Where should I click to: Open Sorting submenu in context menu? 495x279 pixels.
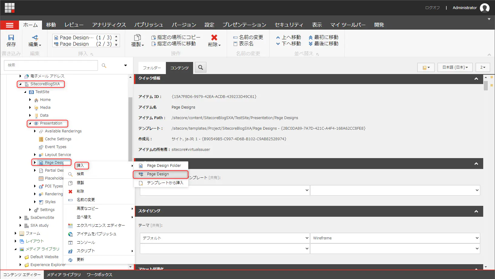pyautogui.click(x=99, y=217)
